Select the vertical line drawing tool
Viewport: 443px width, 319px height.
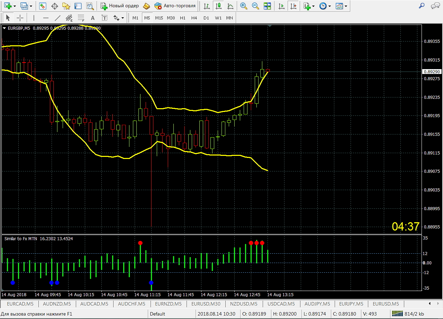[x=34, y=18]
